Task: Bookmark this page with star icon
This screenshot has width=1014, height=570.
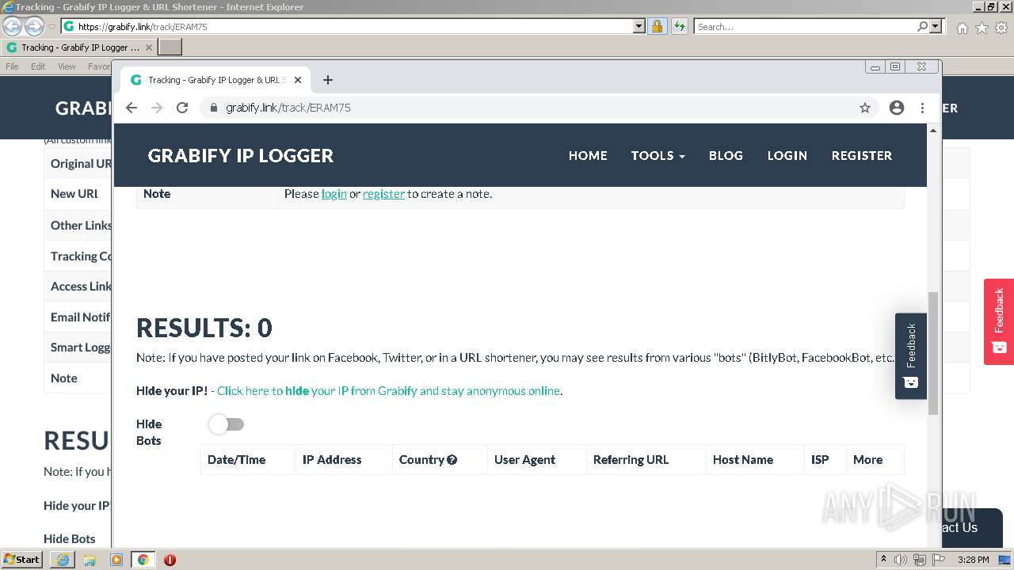Action: click(x=865, y=108)
